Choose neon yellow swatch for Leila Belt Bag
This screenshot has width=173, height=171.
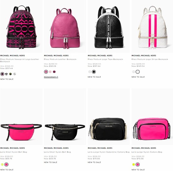[x=2, y=164]
